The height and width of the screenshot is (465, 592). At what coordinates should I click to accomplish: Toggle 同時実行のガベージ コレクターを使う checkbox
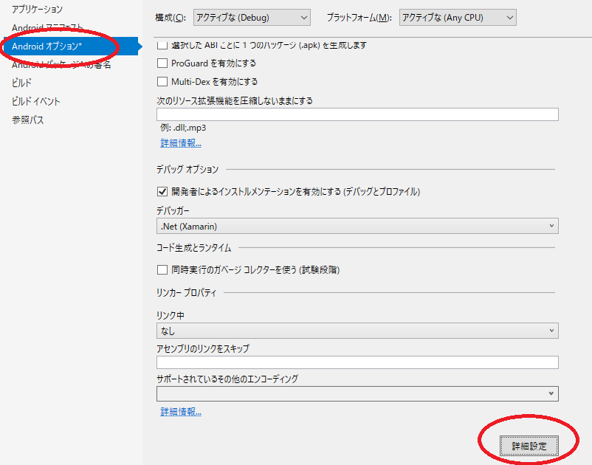coord(162,270)
